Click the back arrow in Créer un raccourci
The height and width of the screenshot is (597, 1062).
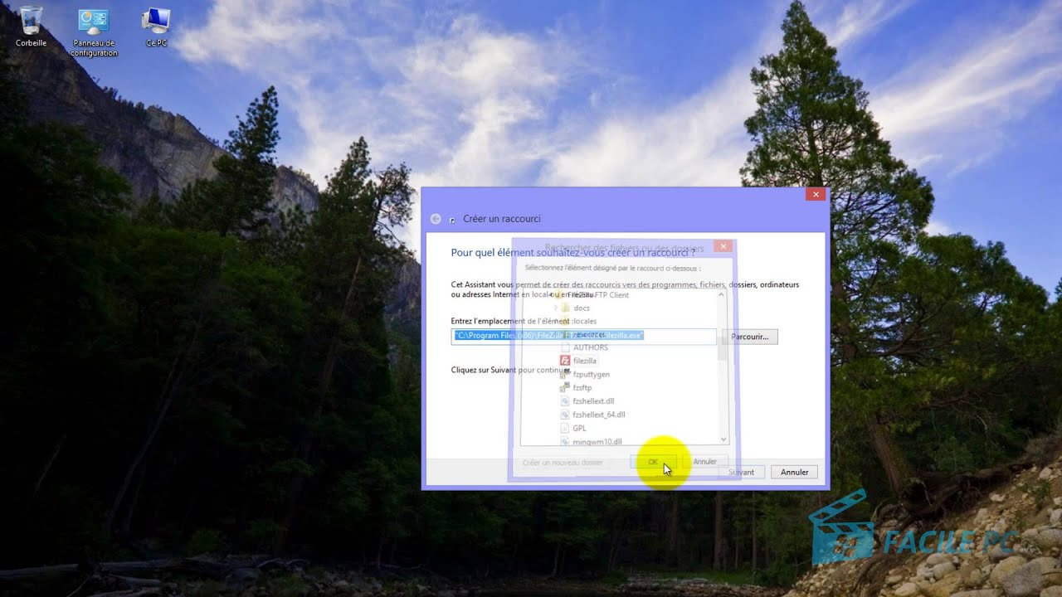(x=435, y=219)
